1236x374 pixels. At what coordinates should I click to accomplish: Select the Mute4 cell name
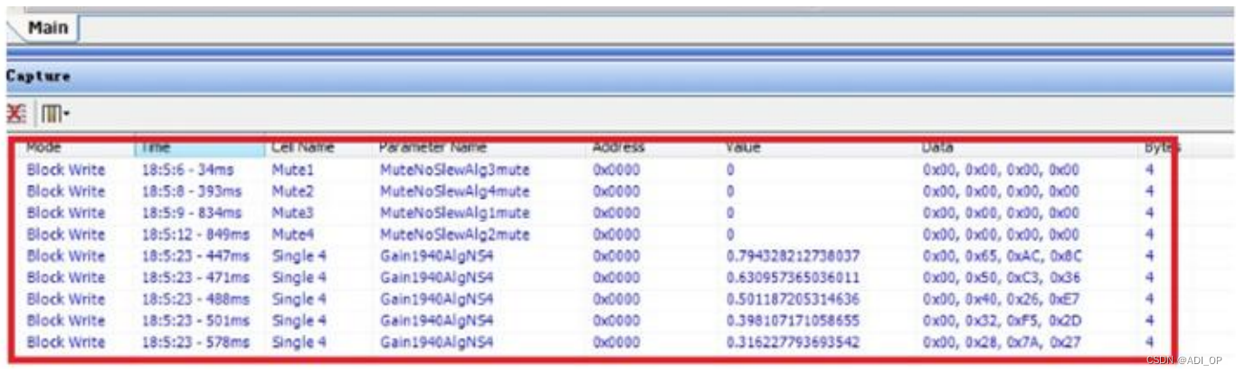click(x=292, y=235)
